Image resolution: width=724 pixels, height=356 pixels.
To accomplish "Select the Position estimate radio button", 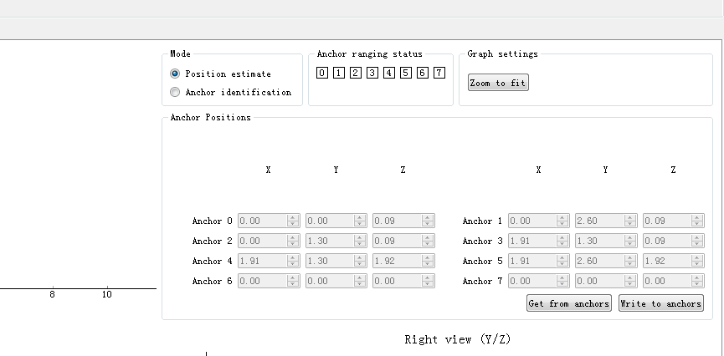I will coord(175,74).
